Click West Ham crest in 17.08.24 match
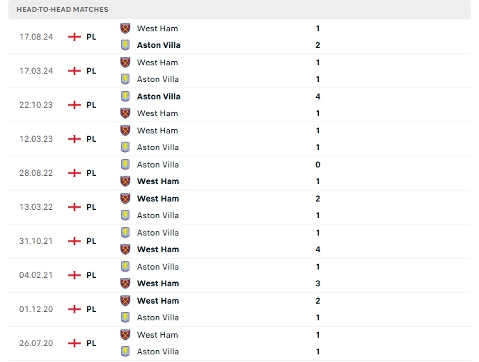The height and width of the screenshot is (362, 479). click(x=125, y=28)
